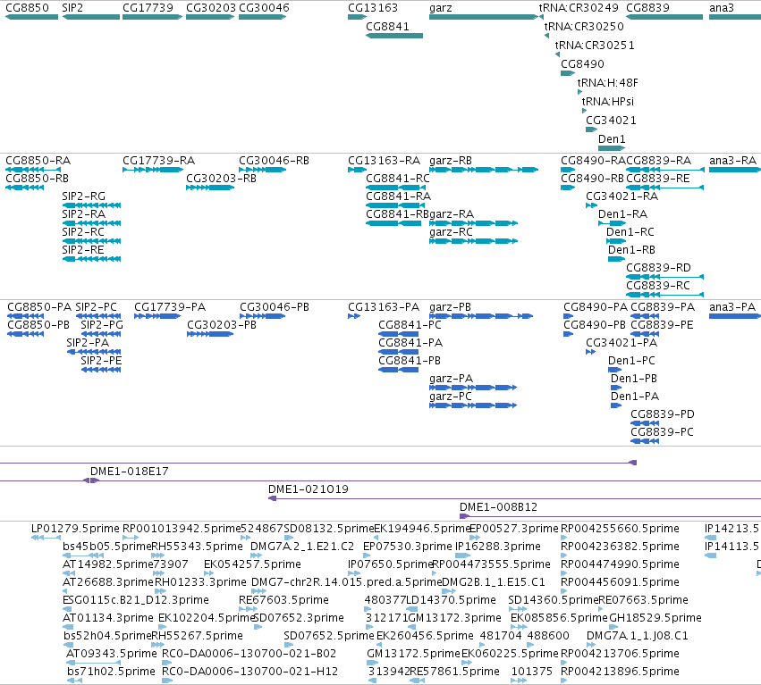Click the CG13163-RA transcript label

(x=384, y=161)
